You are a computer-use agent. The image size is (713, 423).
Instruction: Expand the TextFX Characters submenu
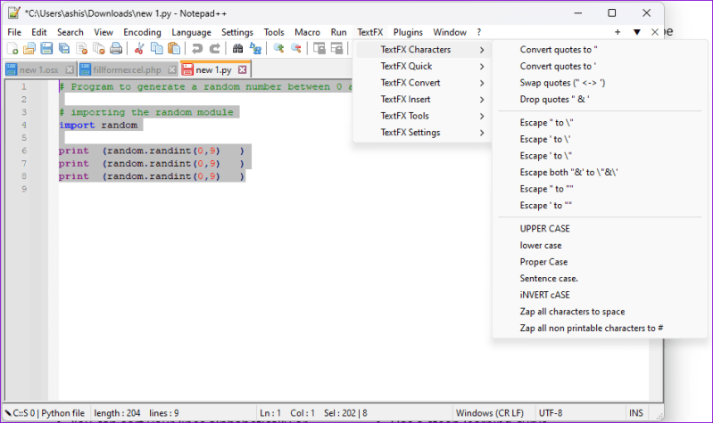pyautogui.click(x=422, y=50)
